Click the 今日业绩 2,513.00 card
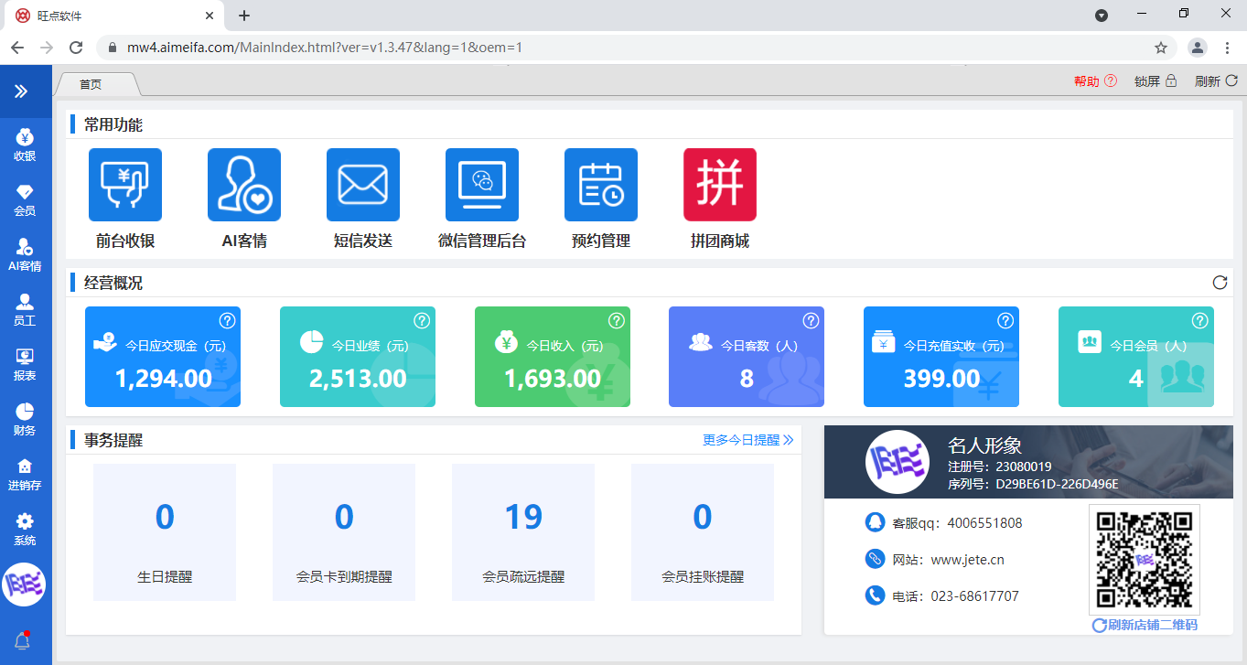 (358, 357)
